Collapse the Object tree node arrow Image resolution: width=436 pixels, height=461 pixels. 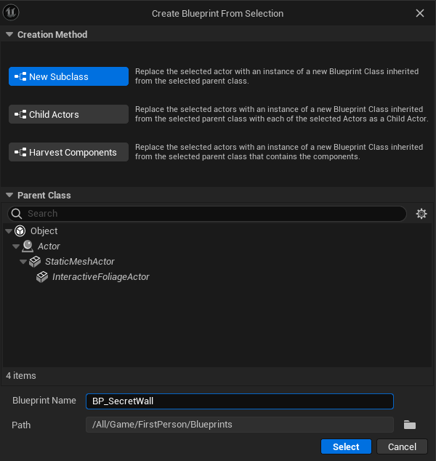pos(9,231)
